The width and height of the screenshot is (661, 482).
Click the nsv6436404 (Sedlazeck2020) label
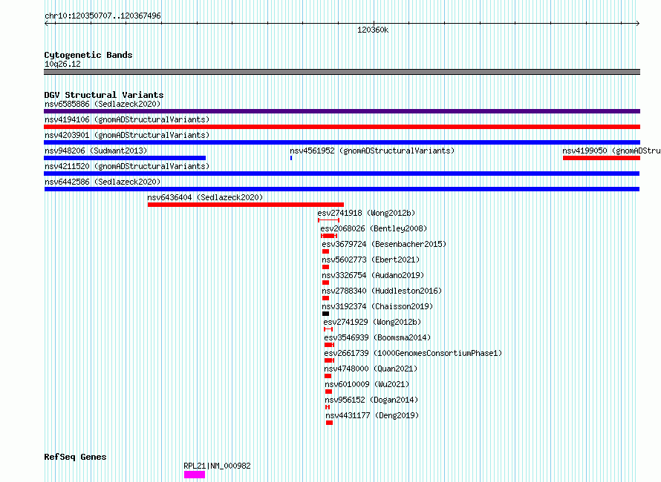(205, 197)
